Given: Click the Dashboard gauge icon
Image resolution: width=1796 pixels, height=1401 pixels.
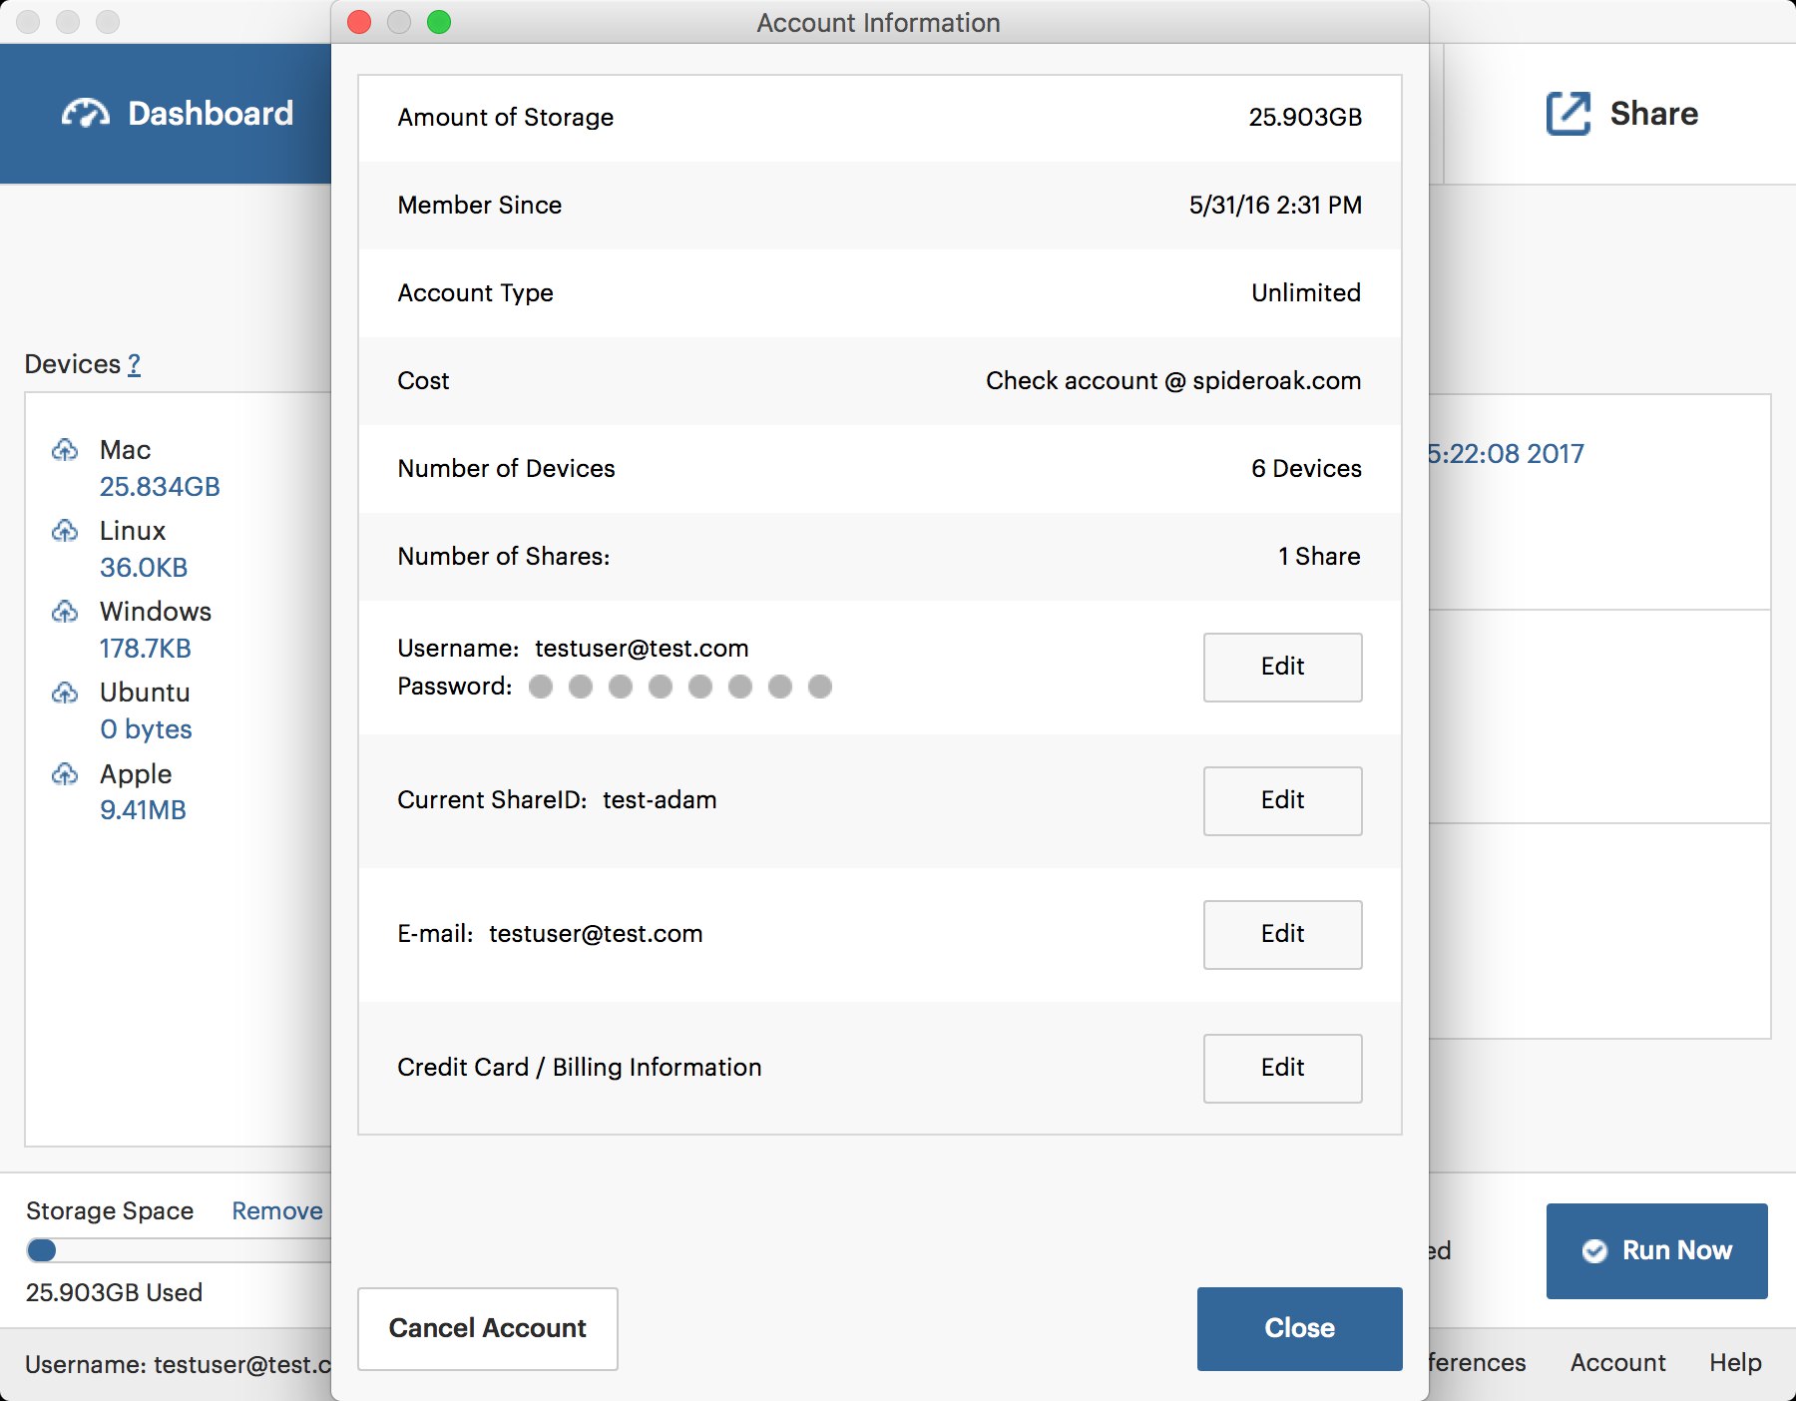Looking at the screenshot, I should pyautogui.click(x=86, y=114).
